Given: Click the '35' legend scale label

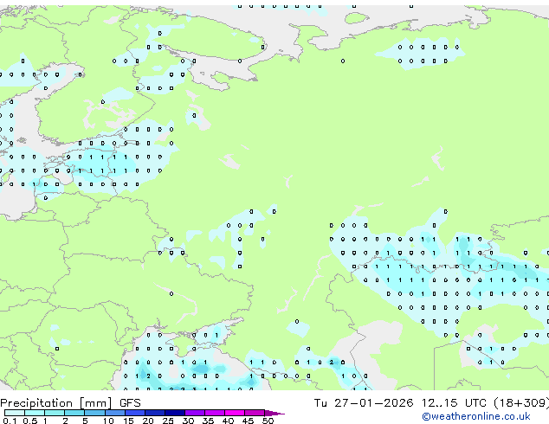Looking at the screenshot, I should coord(208,421).
